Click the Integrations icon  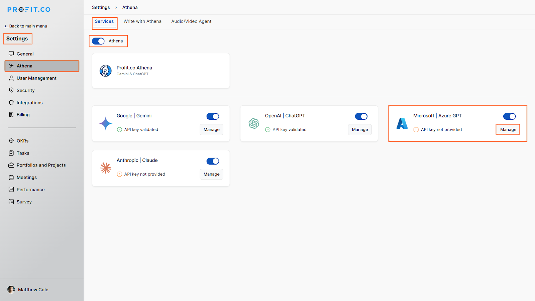point(11,103)
